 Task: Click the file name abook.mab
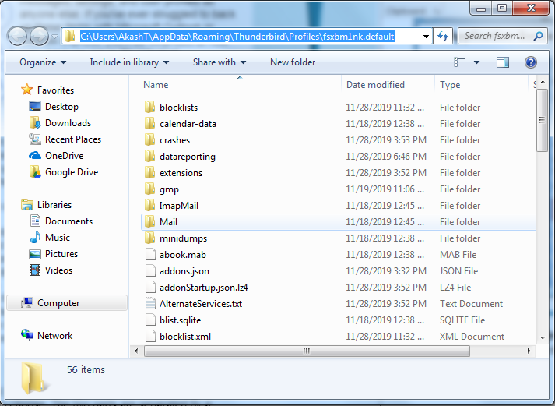(x=183, y=255)
